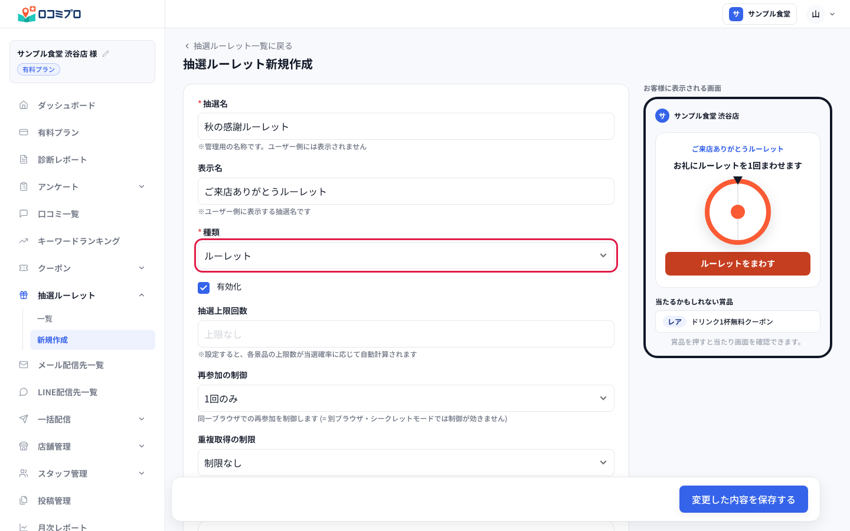This screenshot has width=850, height=531.
Task: Click the スタッフ管理 people icon
Action: click(24, 473)
